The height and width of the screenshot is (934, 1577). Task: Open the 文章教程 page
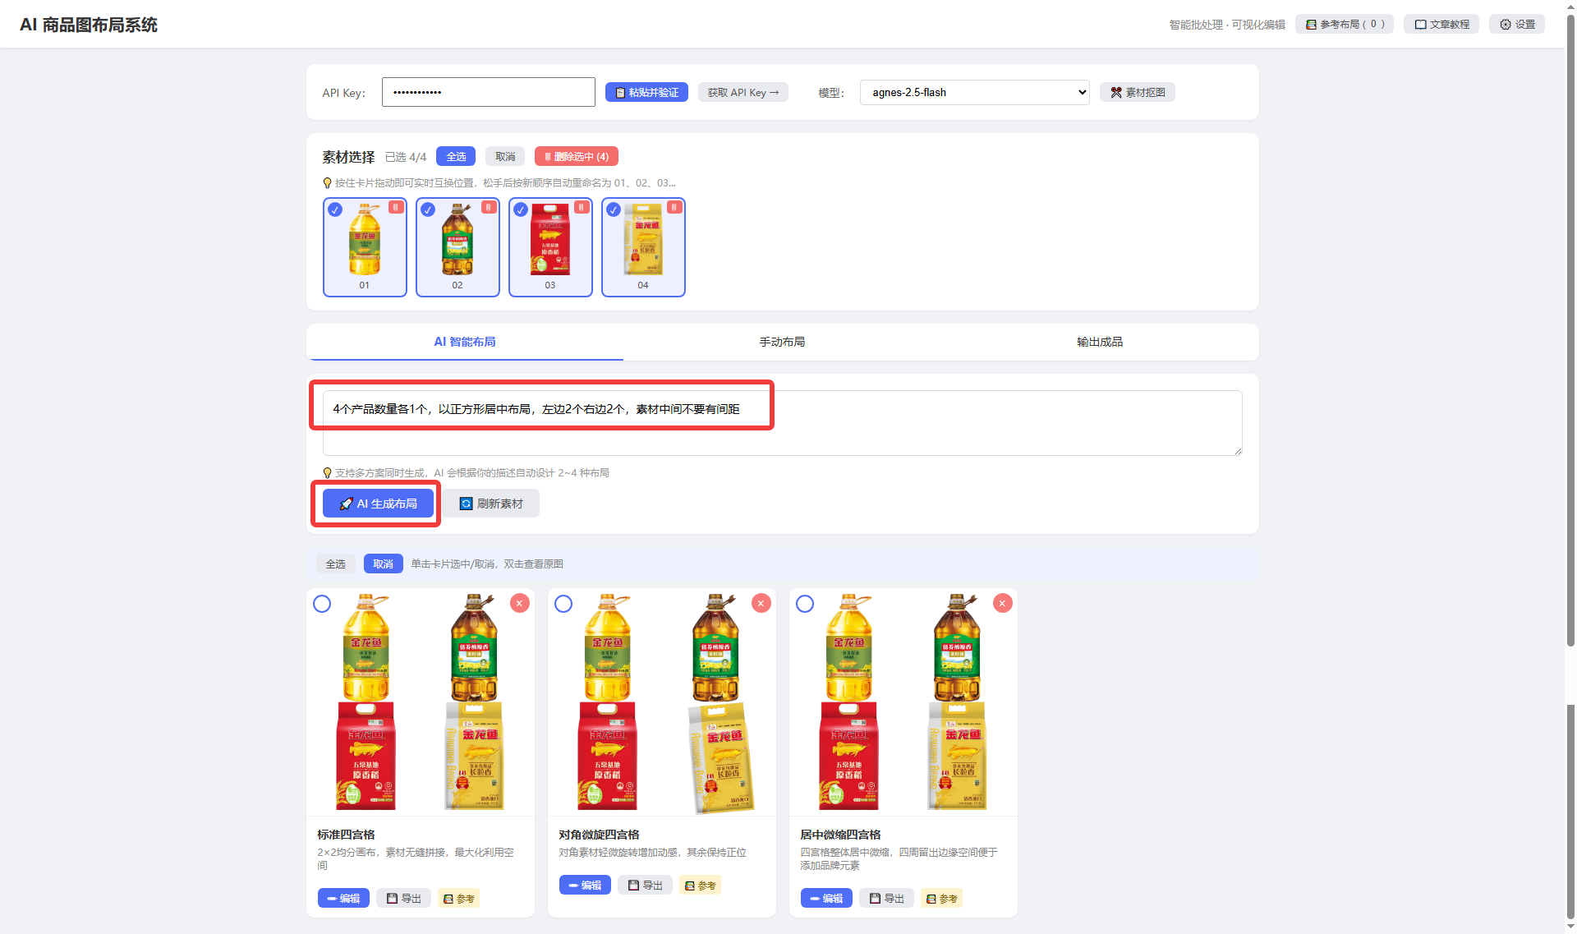1441,24
